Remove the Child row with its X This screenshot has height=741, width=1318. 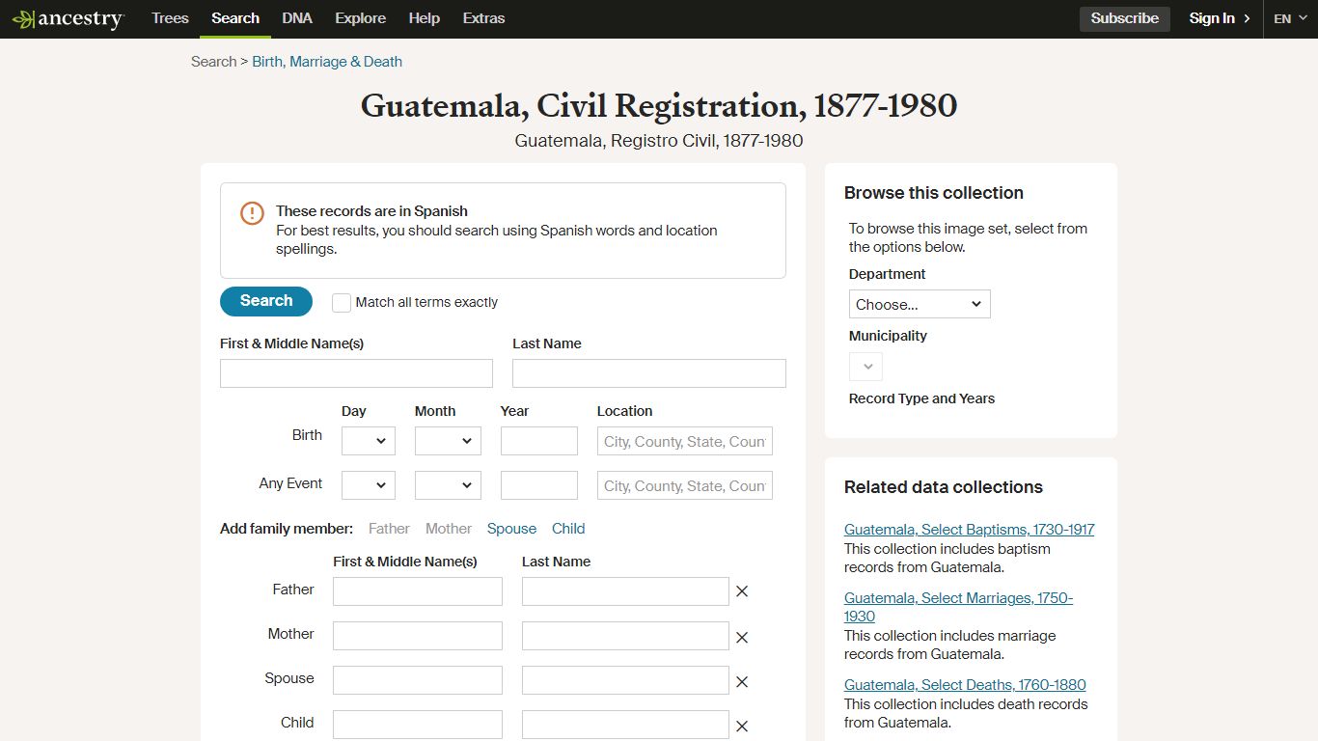742,726
